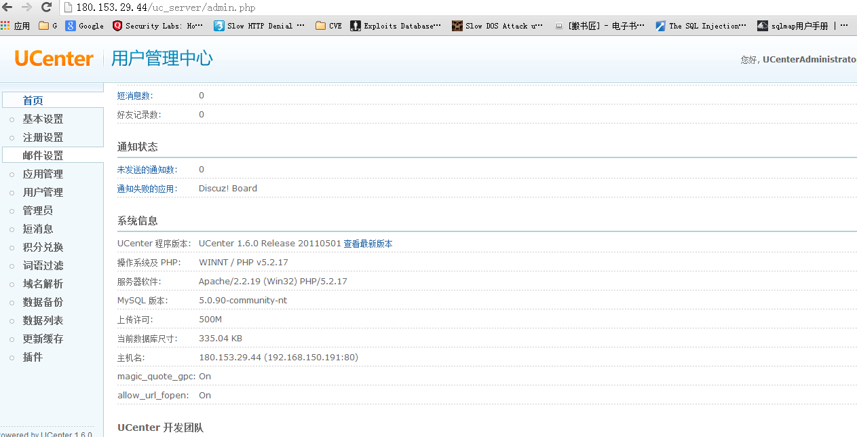Follow the 未发送的通知数 link
Image resolution: width=857 pixels, height=437 pixels.
[x=147, y=170]
